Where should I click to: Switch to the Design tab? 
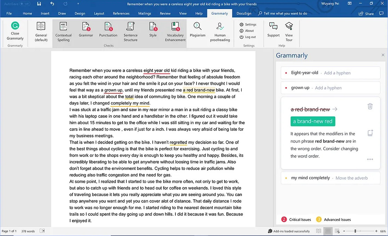pyautogui.click(x=80, y=13)
